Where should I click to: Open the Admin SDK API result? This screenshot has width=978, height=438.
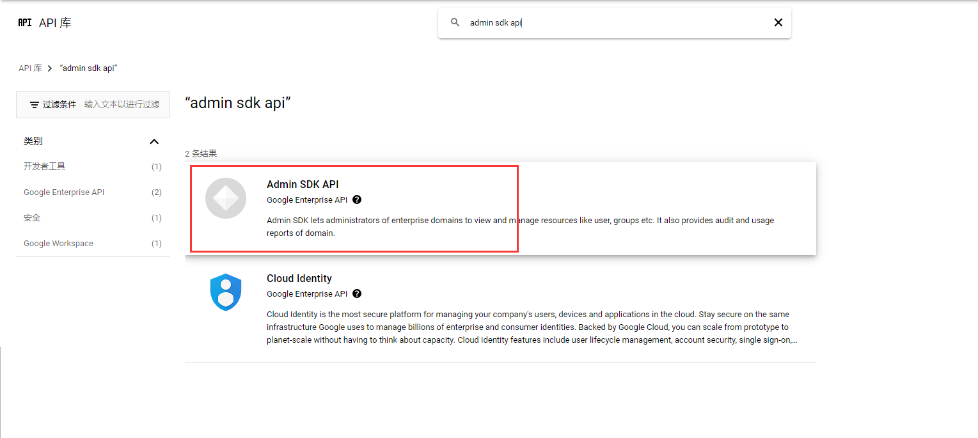point(304,184)
